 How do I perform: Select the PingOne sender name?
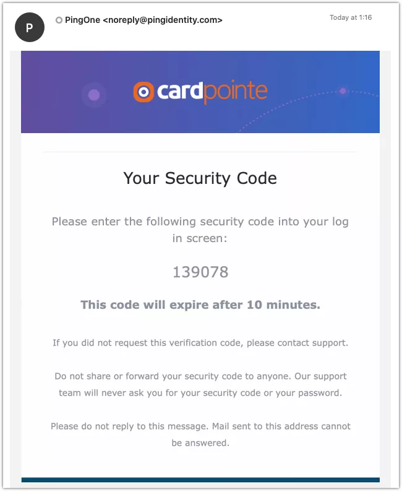[x=83, y=20]
